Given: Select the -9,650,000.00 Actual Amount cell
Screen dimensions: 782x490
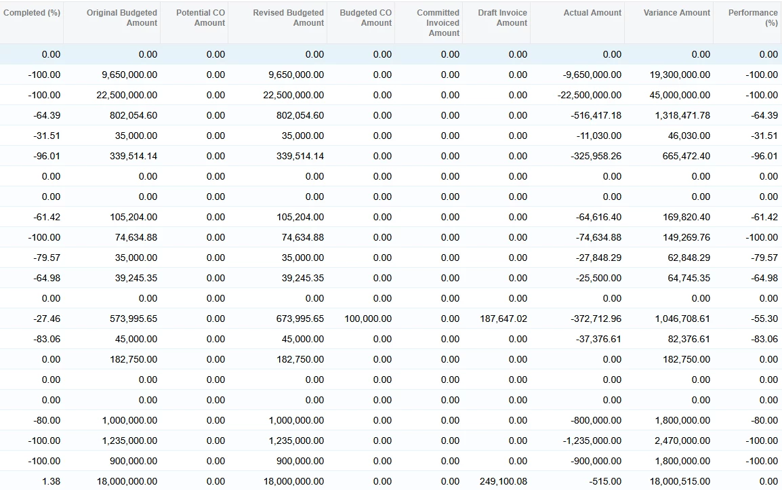Looking at the screenshot, I should point(592,75).
